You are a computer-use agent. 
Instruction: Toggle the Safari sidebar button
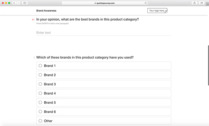pyautogui.click(x=25, y=3)
